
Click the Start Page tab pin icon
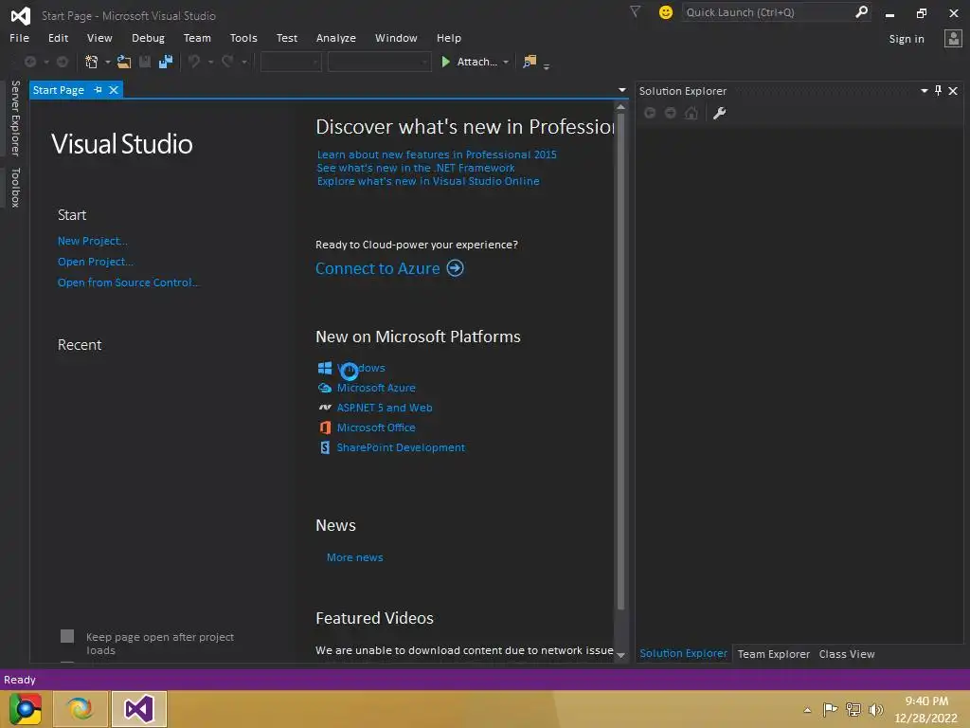coord(98,90)
